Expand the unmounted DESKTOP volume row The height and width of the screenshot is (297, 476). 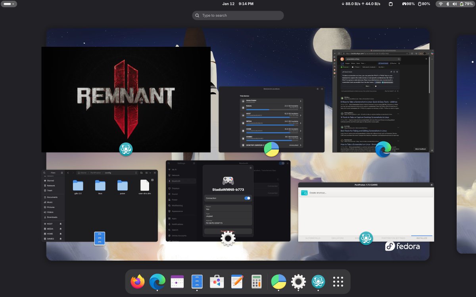(x=272, y=145)
